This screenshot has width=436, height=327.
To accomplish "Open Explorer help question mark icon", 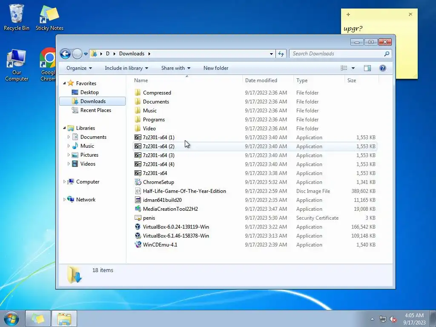I will coord(383,68).
